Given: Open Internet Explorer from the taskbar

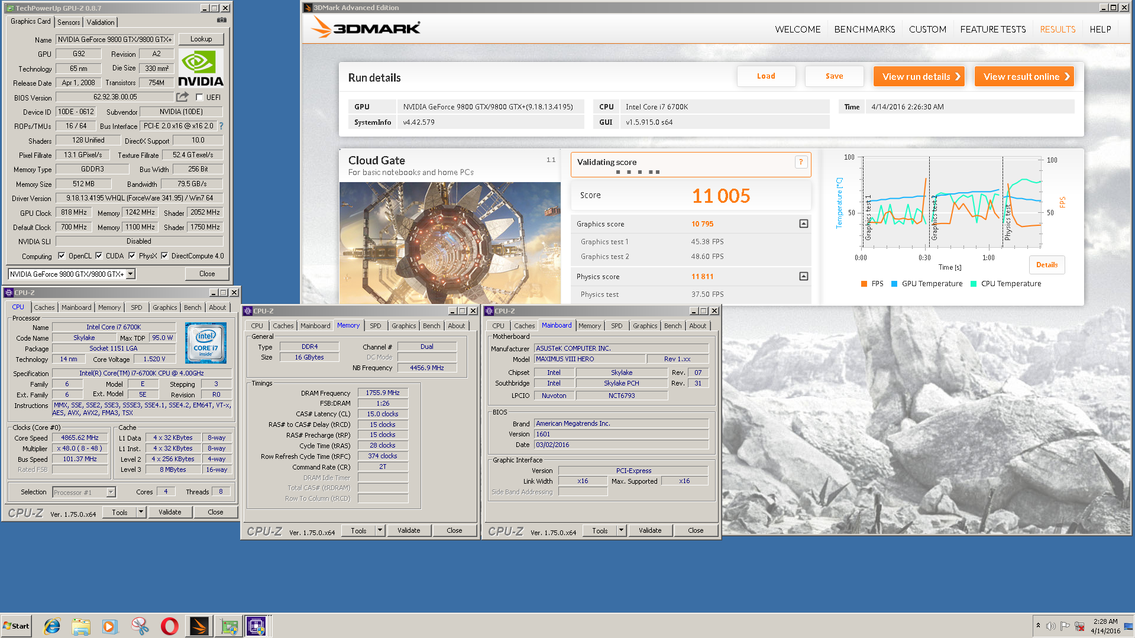Looking at the screenshot, I should tap(52, 626).
